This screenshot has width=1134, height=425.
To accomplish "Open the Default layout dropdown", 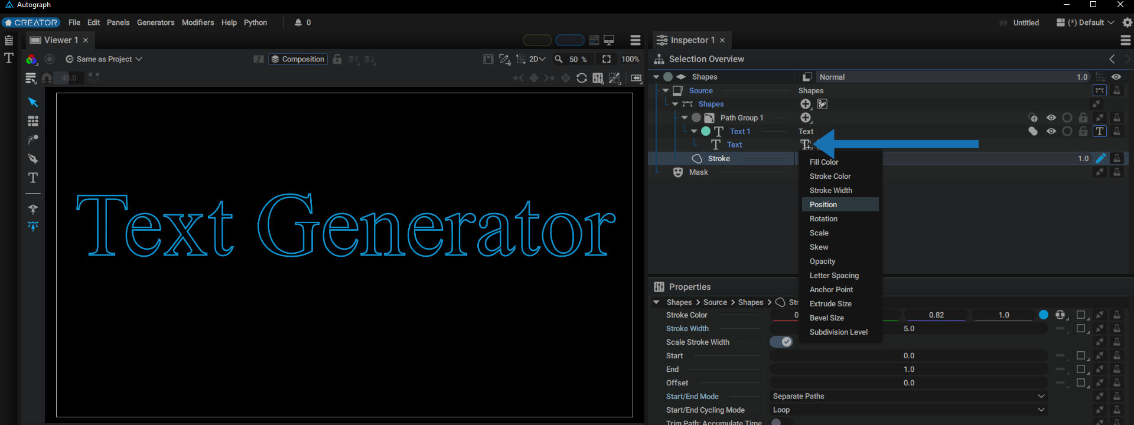I will (x=1086, y=22).
